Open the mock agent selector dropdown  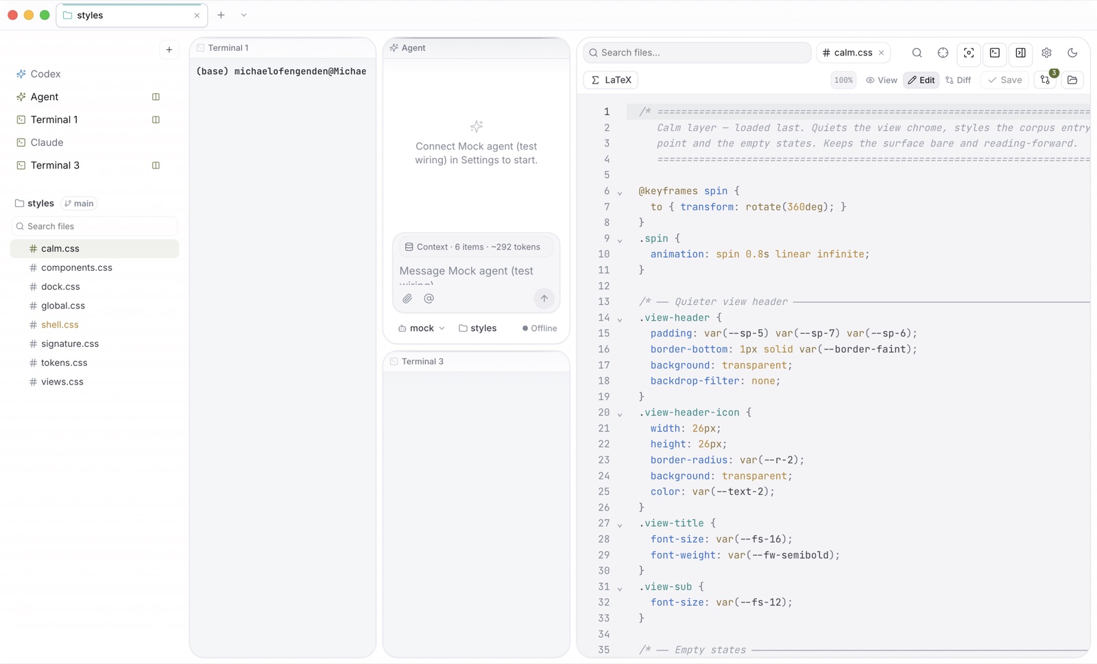[422, 328]
